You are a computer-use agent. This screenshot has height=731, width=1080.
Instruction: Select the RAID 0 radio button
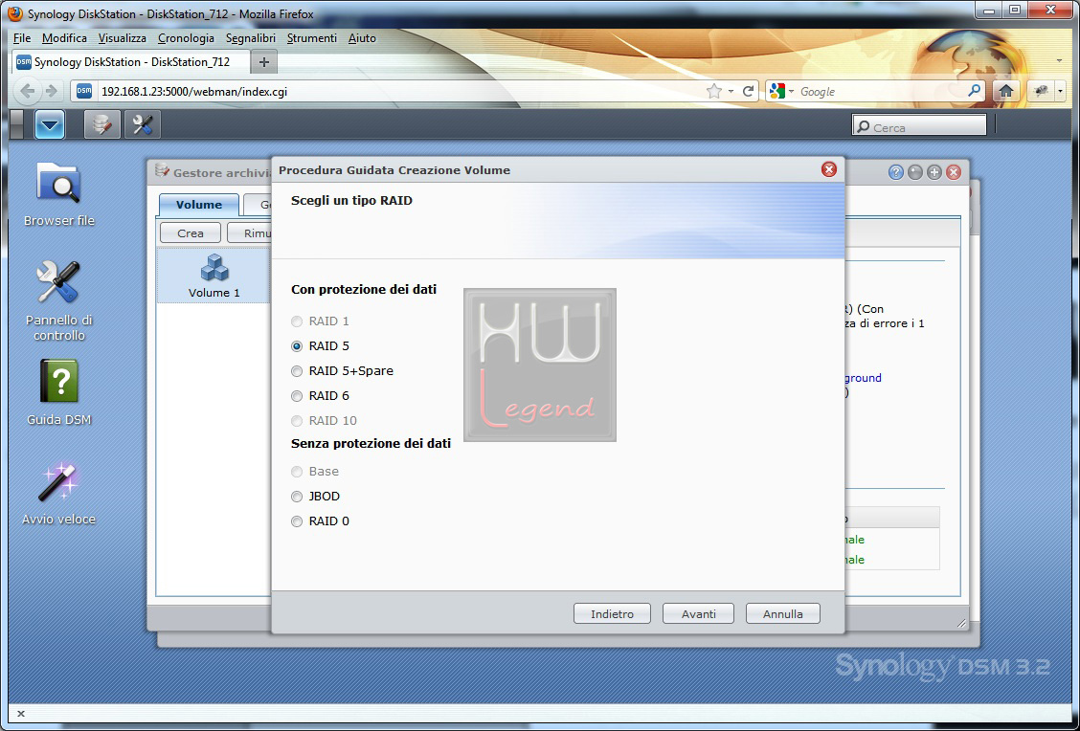297,521
